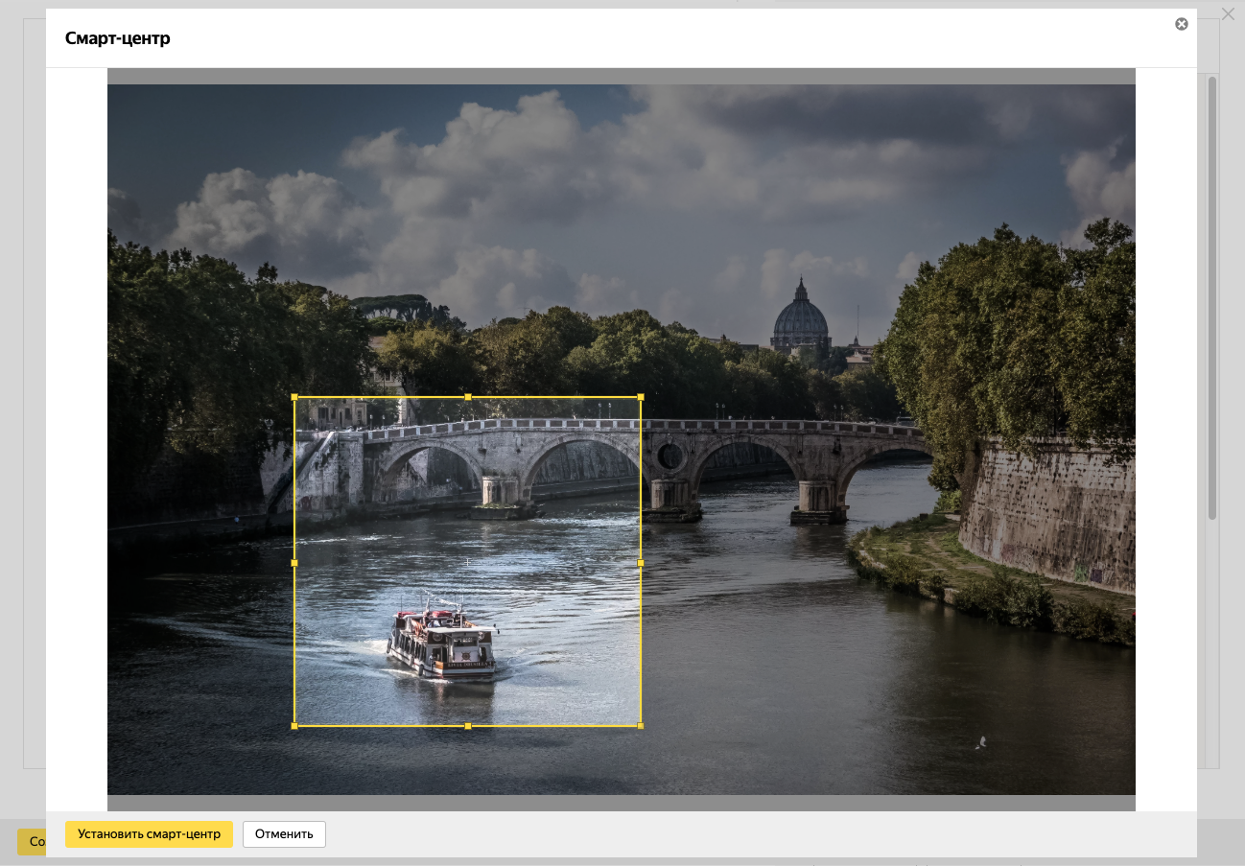
Task: Click the Установить смарт-центр button
Action: (x=149, y=834)
